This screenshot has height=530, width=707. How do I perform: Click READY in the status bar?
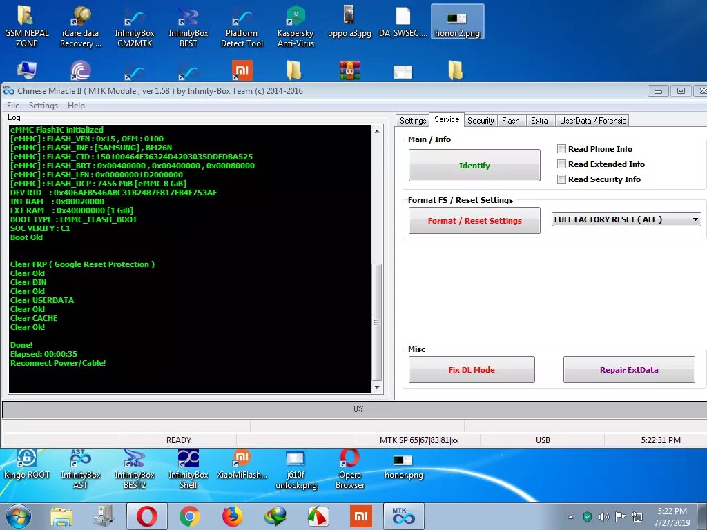[x=179, y=440]
